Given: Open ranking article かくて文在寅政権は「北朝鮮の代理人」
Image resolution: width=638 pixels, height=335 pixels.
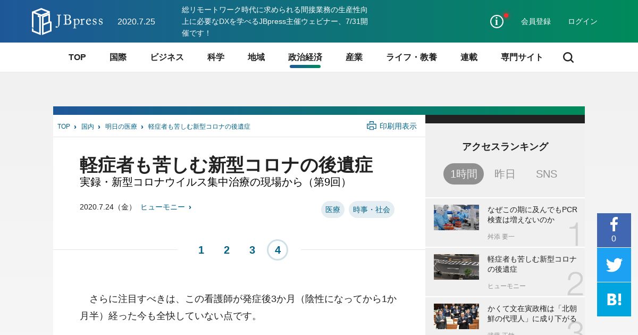Looking at the screenshot, I should point(532,314).
